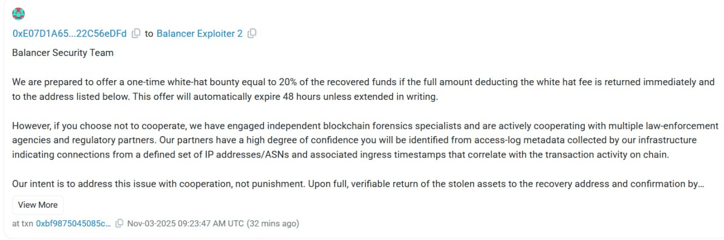Open the Balancer Exploiter 2 address page
Screen dimensions: 724x240
click(x=199, y=34)
